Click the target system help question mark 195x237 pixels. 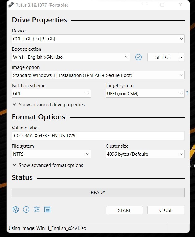[x=187, y=93]
